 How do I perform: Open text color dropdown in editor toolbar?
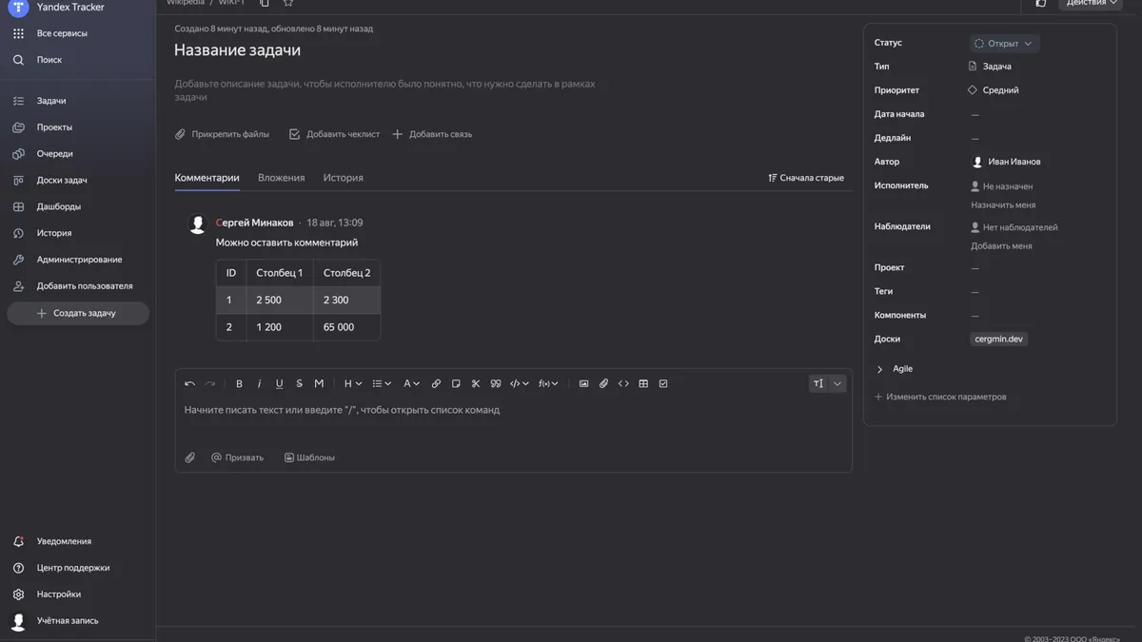[411, 383]
